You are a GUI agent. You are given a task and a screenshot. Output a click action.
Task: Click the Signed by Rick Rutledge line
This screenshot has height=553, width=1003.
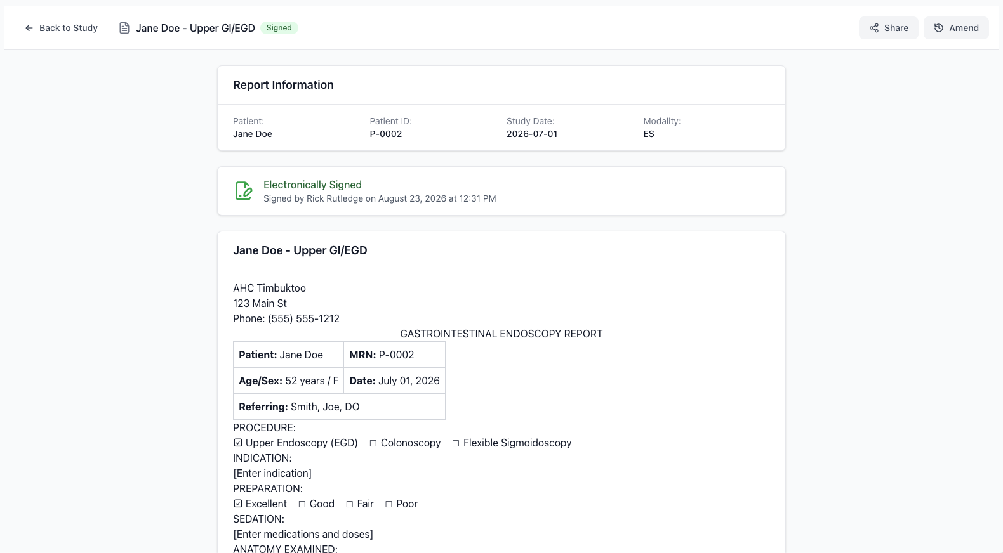pyautogui.click(x=380, y=198)
